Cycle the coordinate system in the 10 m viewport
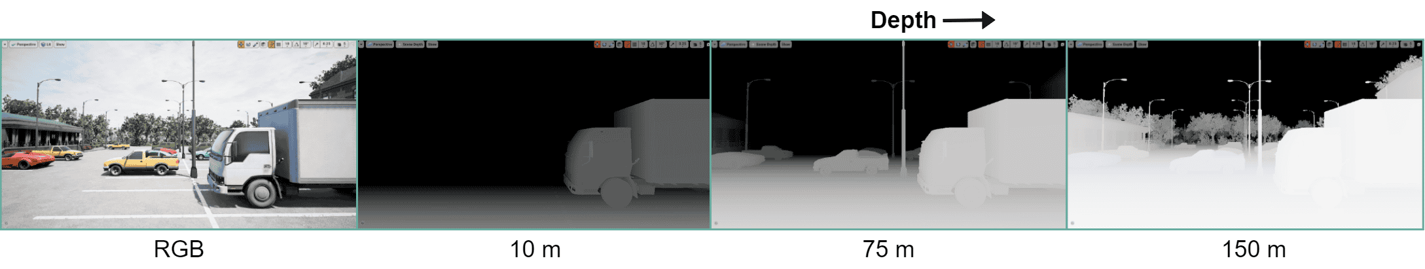Viewport: 1425px width, 269px height. (x=619, y=45)
